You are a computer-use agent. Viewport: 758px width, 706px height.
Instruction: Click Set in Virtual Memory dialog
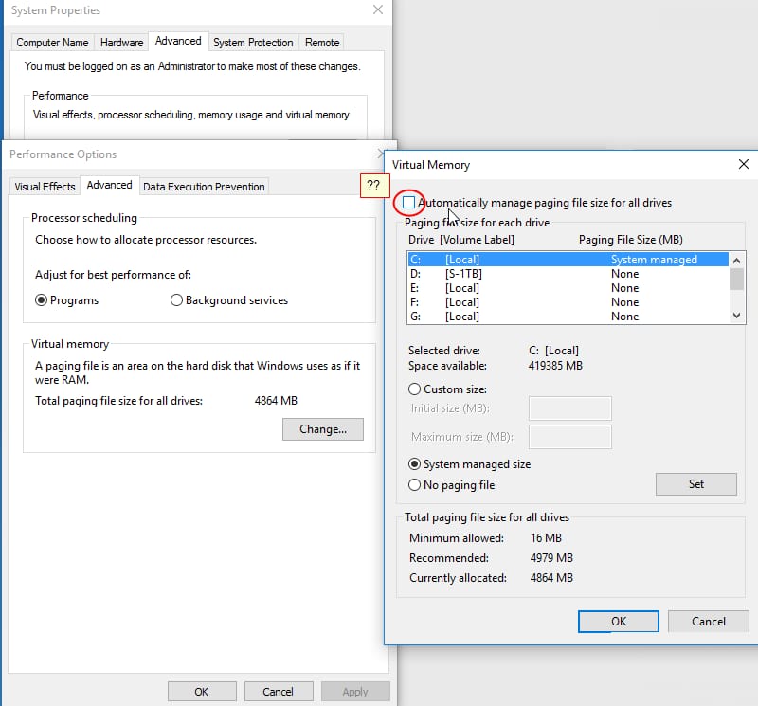pos(696,484)
